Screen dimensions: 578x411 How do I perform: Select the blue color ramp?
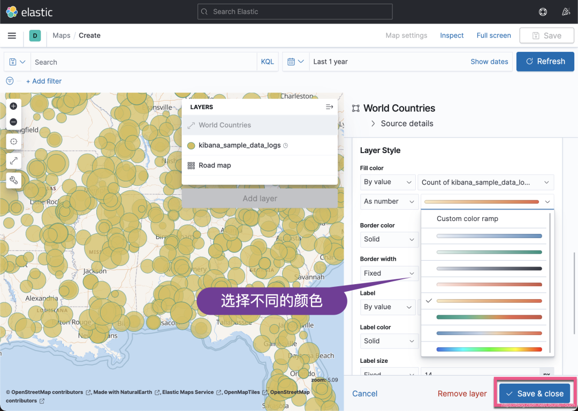click(489, 237)
